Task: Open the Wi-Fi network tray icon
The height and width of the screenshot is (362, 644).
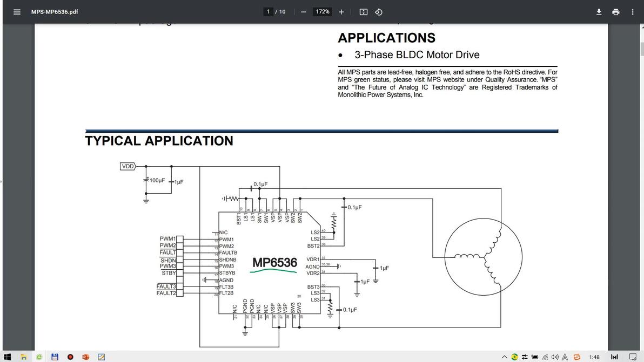Action: (545, 357)
